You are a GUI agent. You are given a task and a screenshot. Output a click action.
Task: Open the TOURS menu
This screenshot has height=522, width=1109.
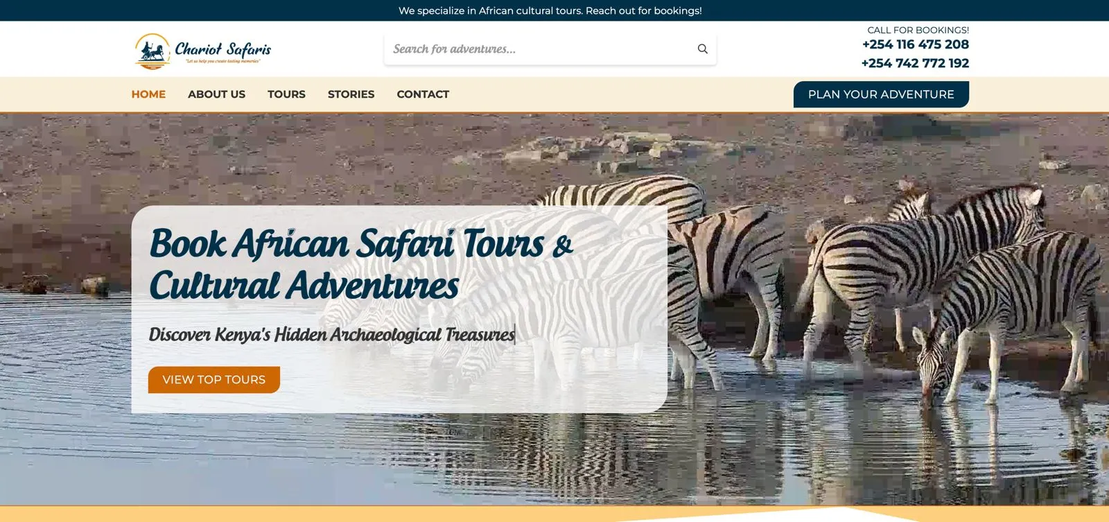point(286,94)
